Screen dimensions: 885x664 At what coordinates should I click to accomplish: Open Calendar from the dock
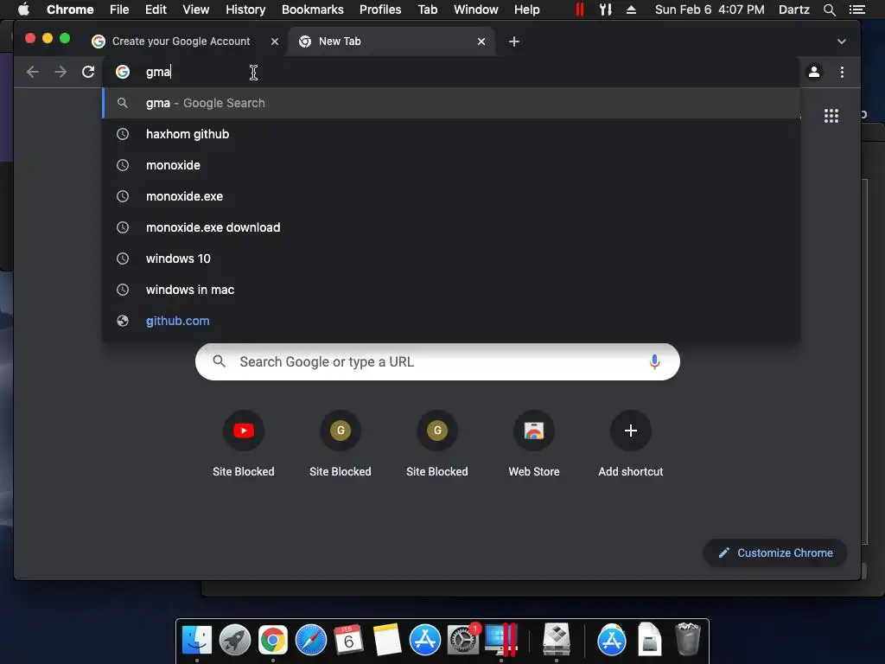(x=348, y=641)
